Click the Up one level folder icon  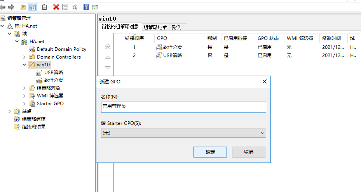click(23, 7)
